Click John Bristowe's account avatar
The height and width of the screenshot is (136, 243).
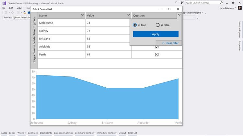(240, 8)
